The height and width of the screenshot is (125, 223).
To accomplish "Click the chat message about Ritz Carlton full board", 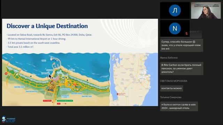I will (182, 68).
